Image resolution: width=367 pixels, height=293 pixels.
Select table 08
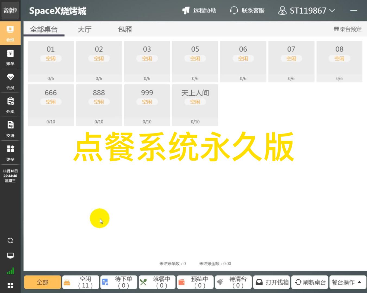click(339, 62)
